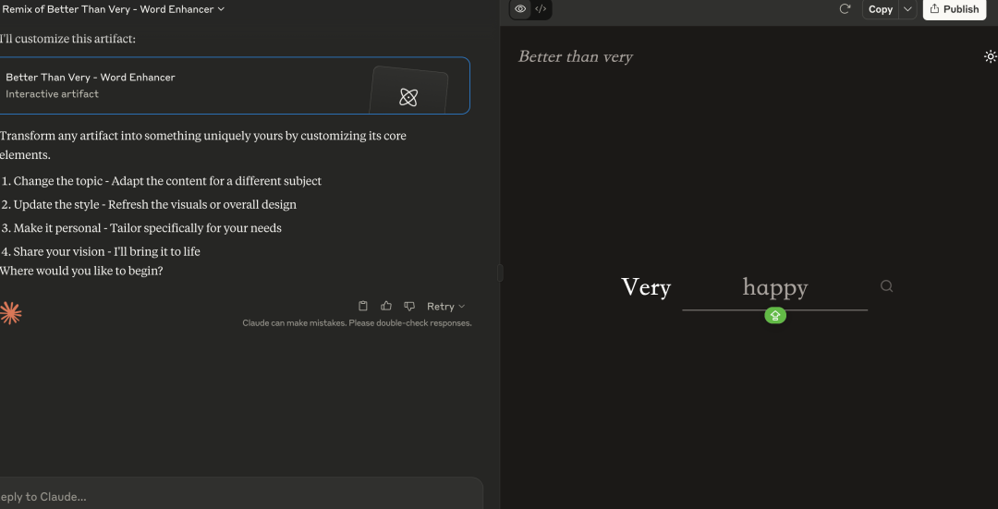Open the chat title dropdown chevron
998x509 pixels.
221,9
